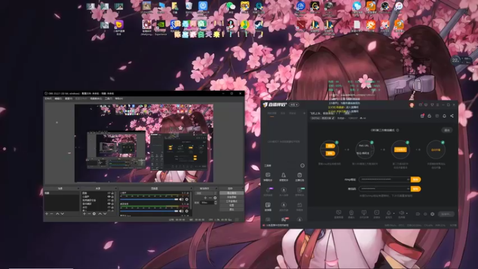Click 设置 button in OBS controls
478x269 pixels.
[x=232, y=205]
